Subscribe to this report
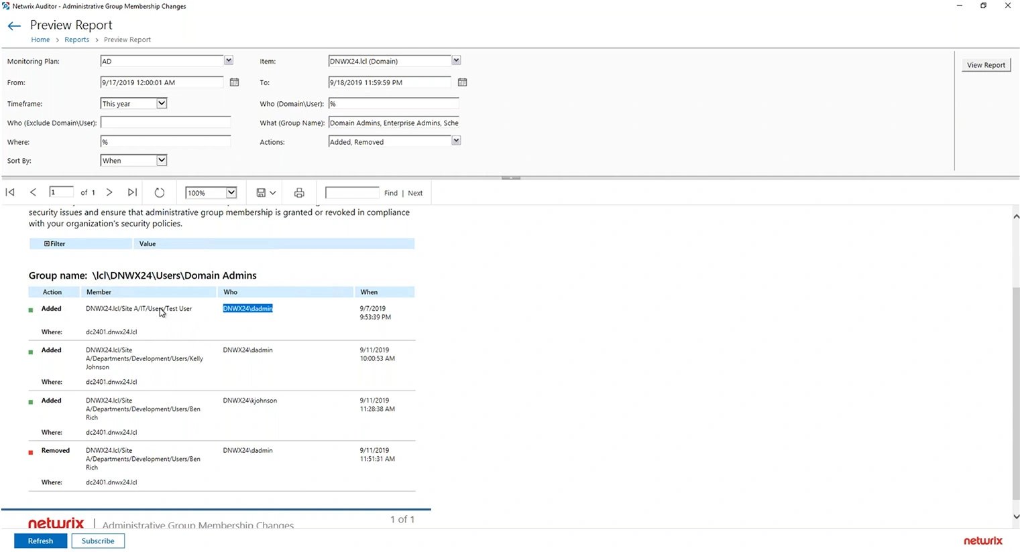Image resolution: width=1020 pixels, height=552 pixels. [x=98, y=541]
